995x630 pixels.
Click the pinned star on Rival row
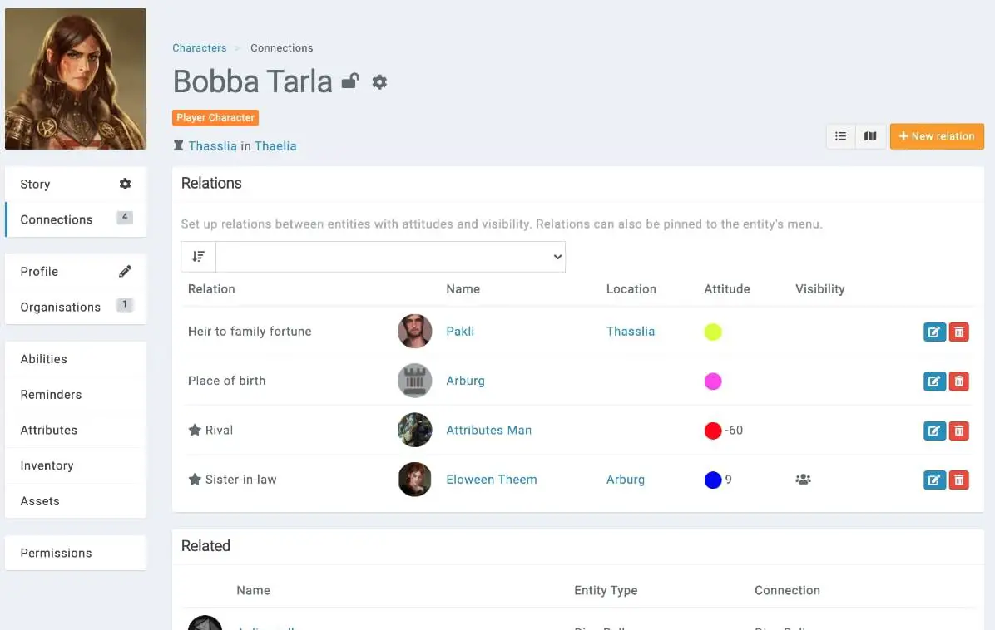[x=195, y=430]
